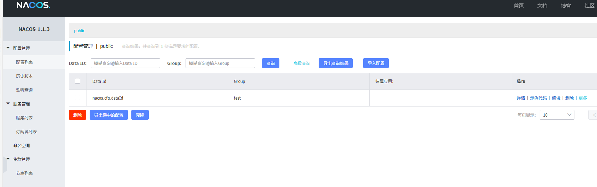Select 配置列表 in the sidebar
Screen dimensions: 597x187
click(34, 62)
